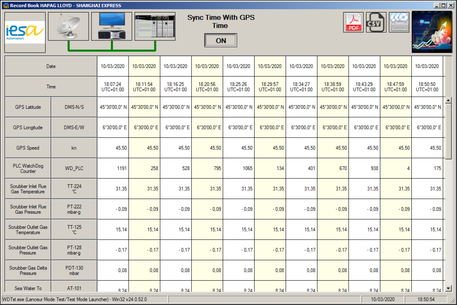This screenshot has height=305, width=457.
Task: Click the WDTst.exe status bar text
Action: pyautogui.click(x=74, y=299)
